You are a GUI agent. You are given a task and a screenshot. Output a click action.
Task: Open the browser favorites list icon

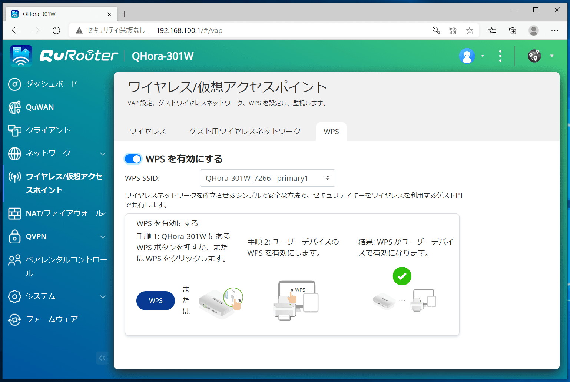(x=492, y=30)
